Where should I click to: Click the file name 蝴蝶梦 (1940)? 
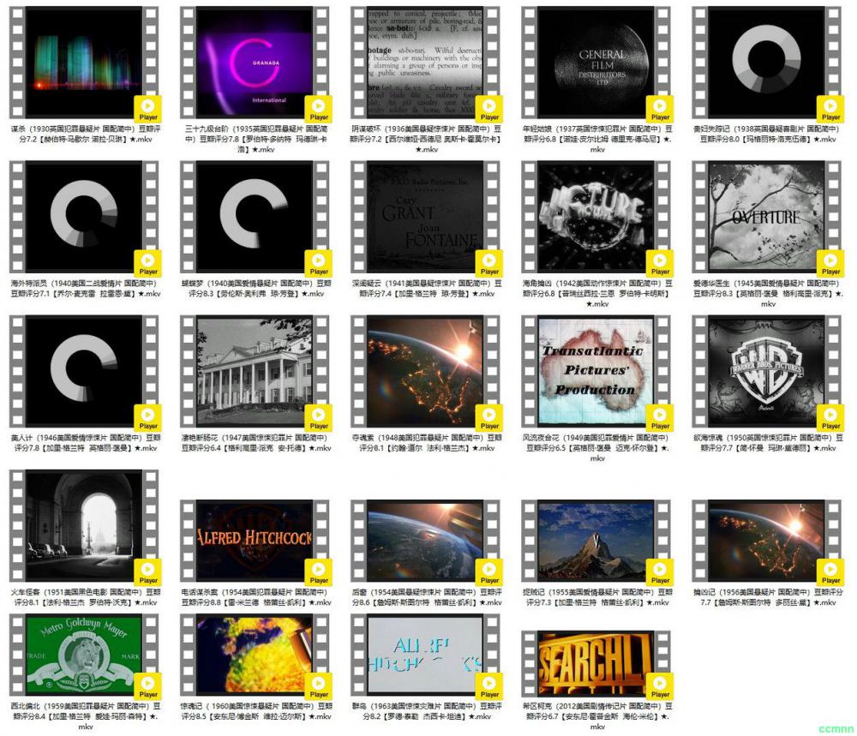coord(255,288)
